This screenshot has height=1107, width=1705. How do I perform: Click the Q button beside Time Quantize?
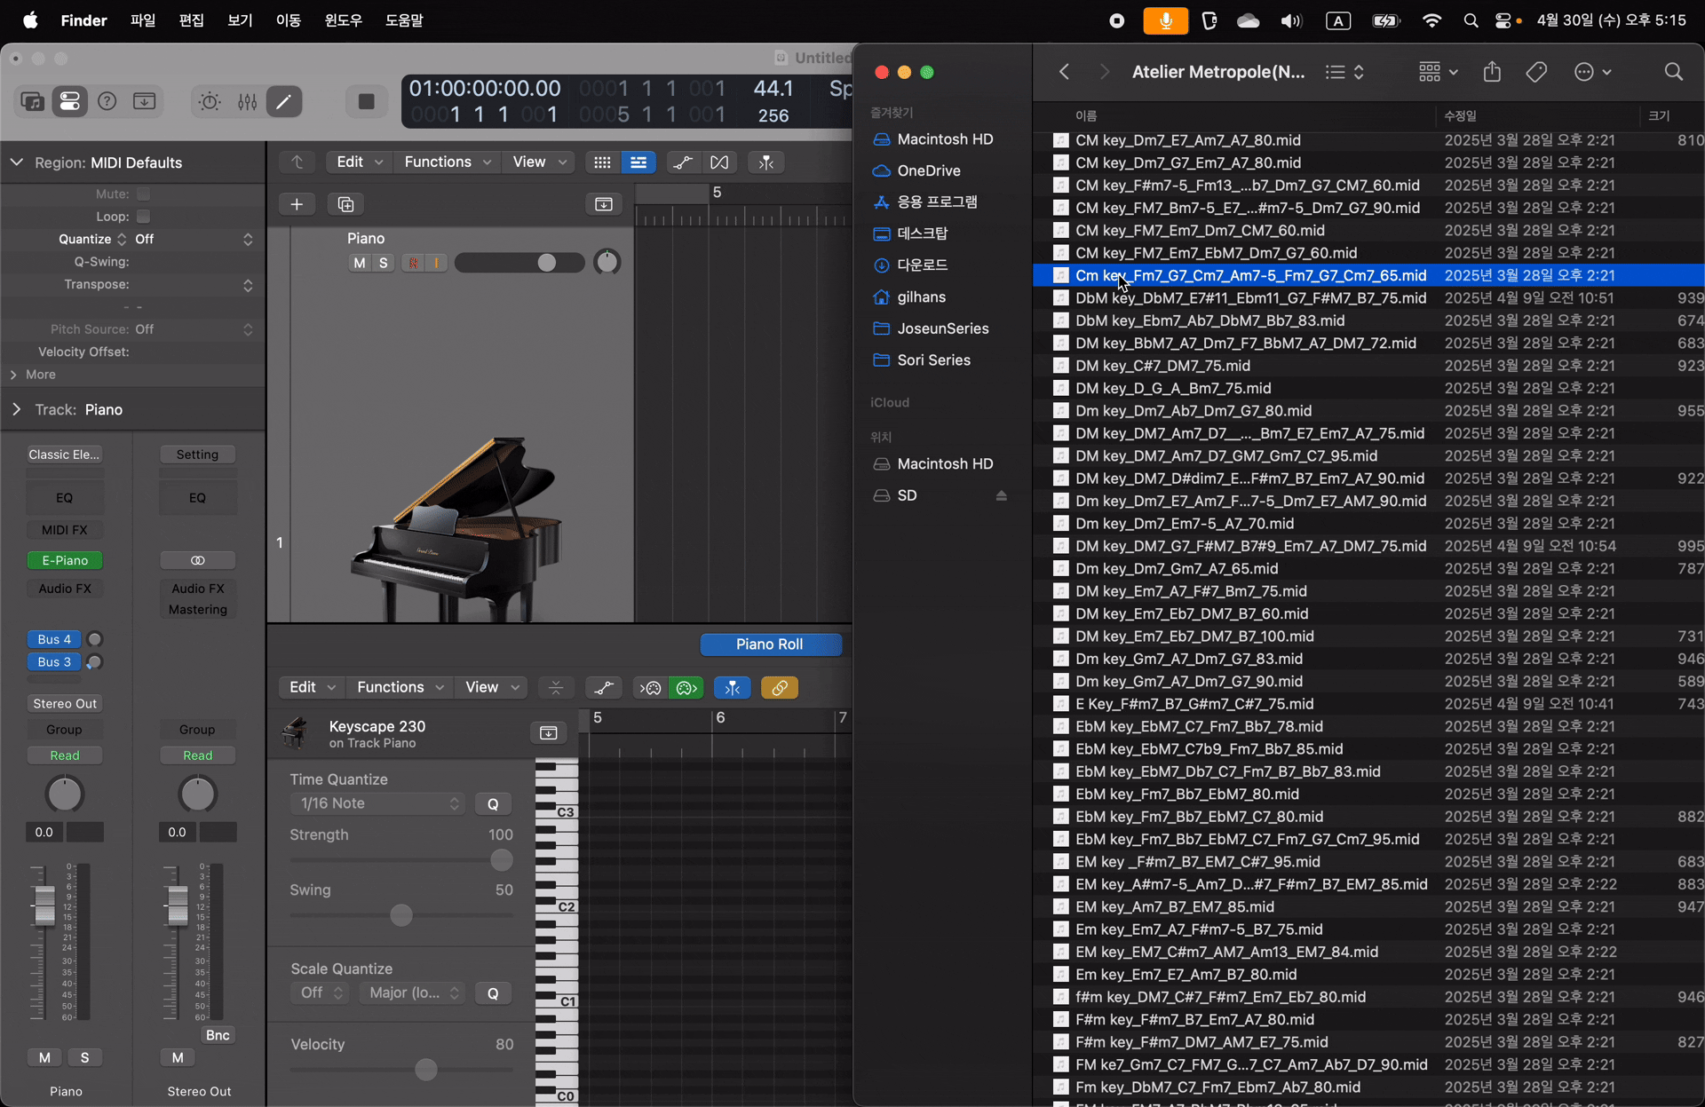494,803
